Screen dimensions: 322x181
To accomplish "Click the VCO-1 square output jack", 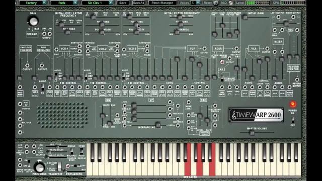I will click(x=79, y=51).
